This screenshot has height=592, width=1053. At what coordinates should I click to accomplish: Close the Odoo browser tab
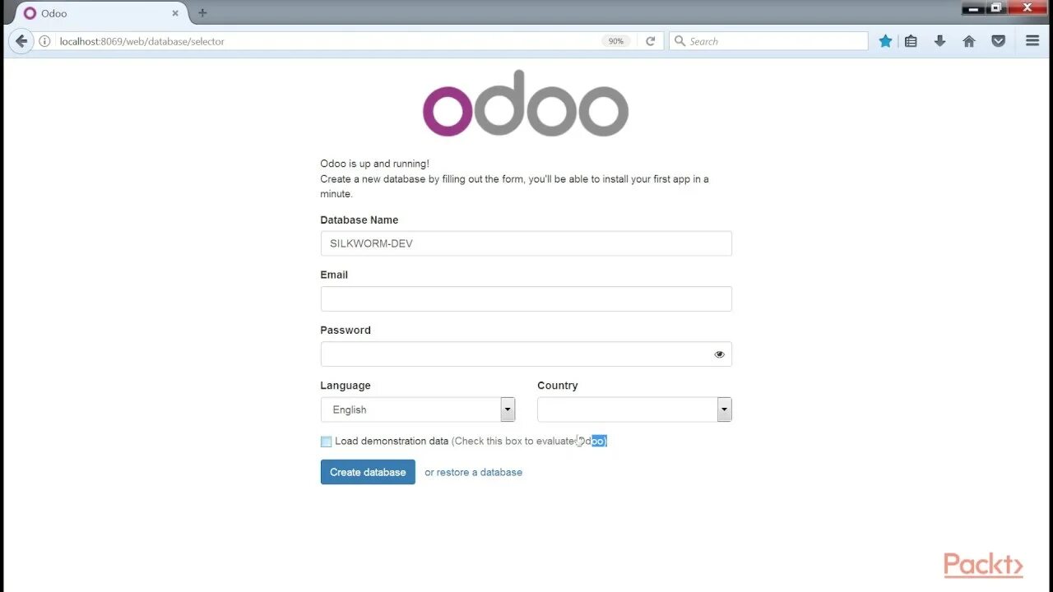click(174, 13)
